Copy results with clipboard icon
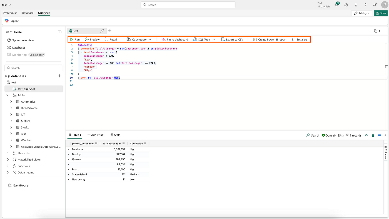Image resolution: width=389 pixels, height=219 pixels. (373, 135)
